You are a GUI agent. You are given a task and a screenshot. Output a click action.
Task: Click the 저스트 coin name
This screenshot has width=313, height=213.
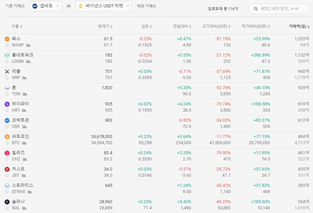[x=18, y=169]
